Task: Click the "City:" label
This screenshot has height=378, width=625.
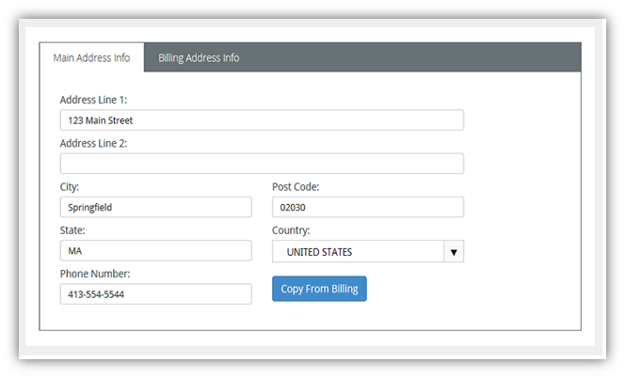Action: pyautogui.click(x=70, y=187)
